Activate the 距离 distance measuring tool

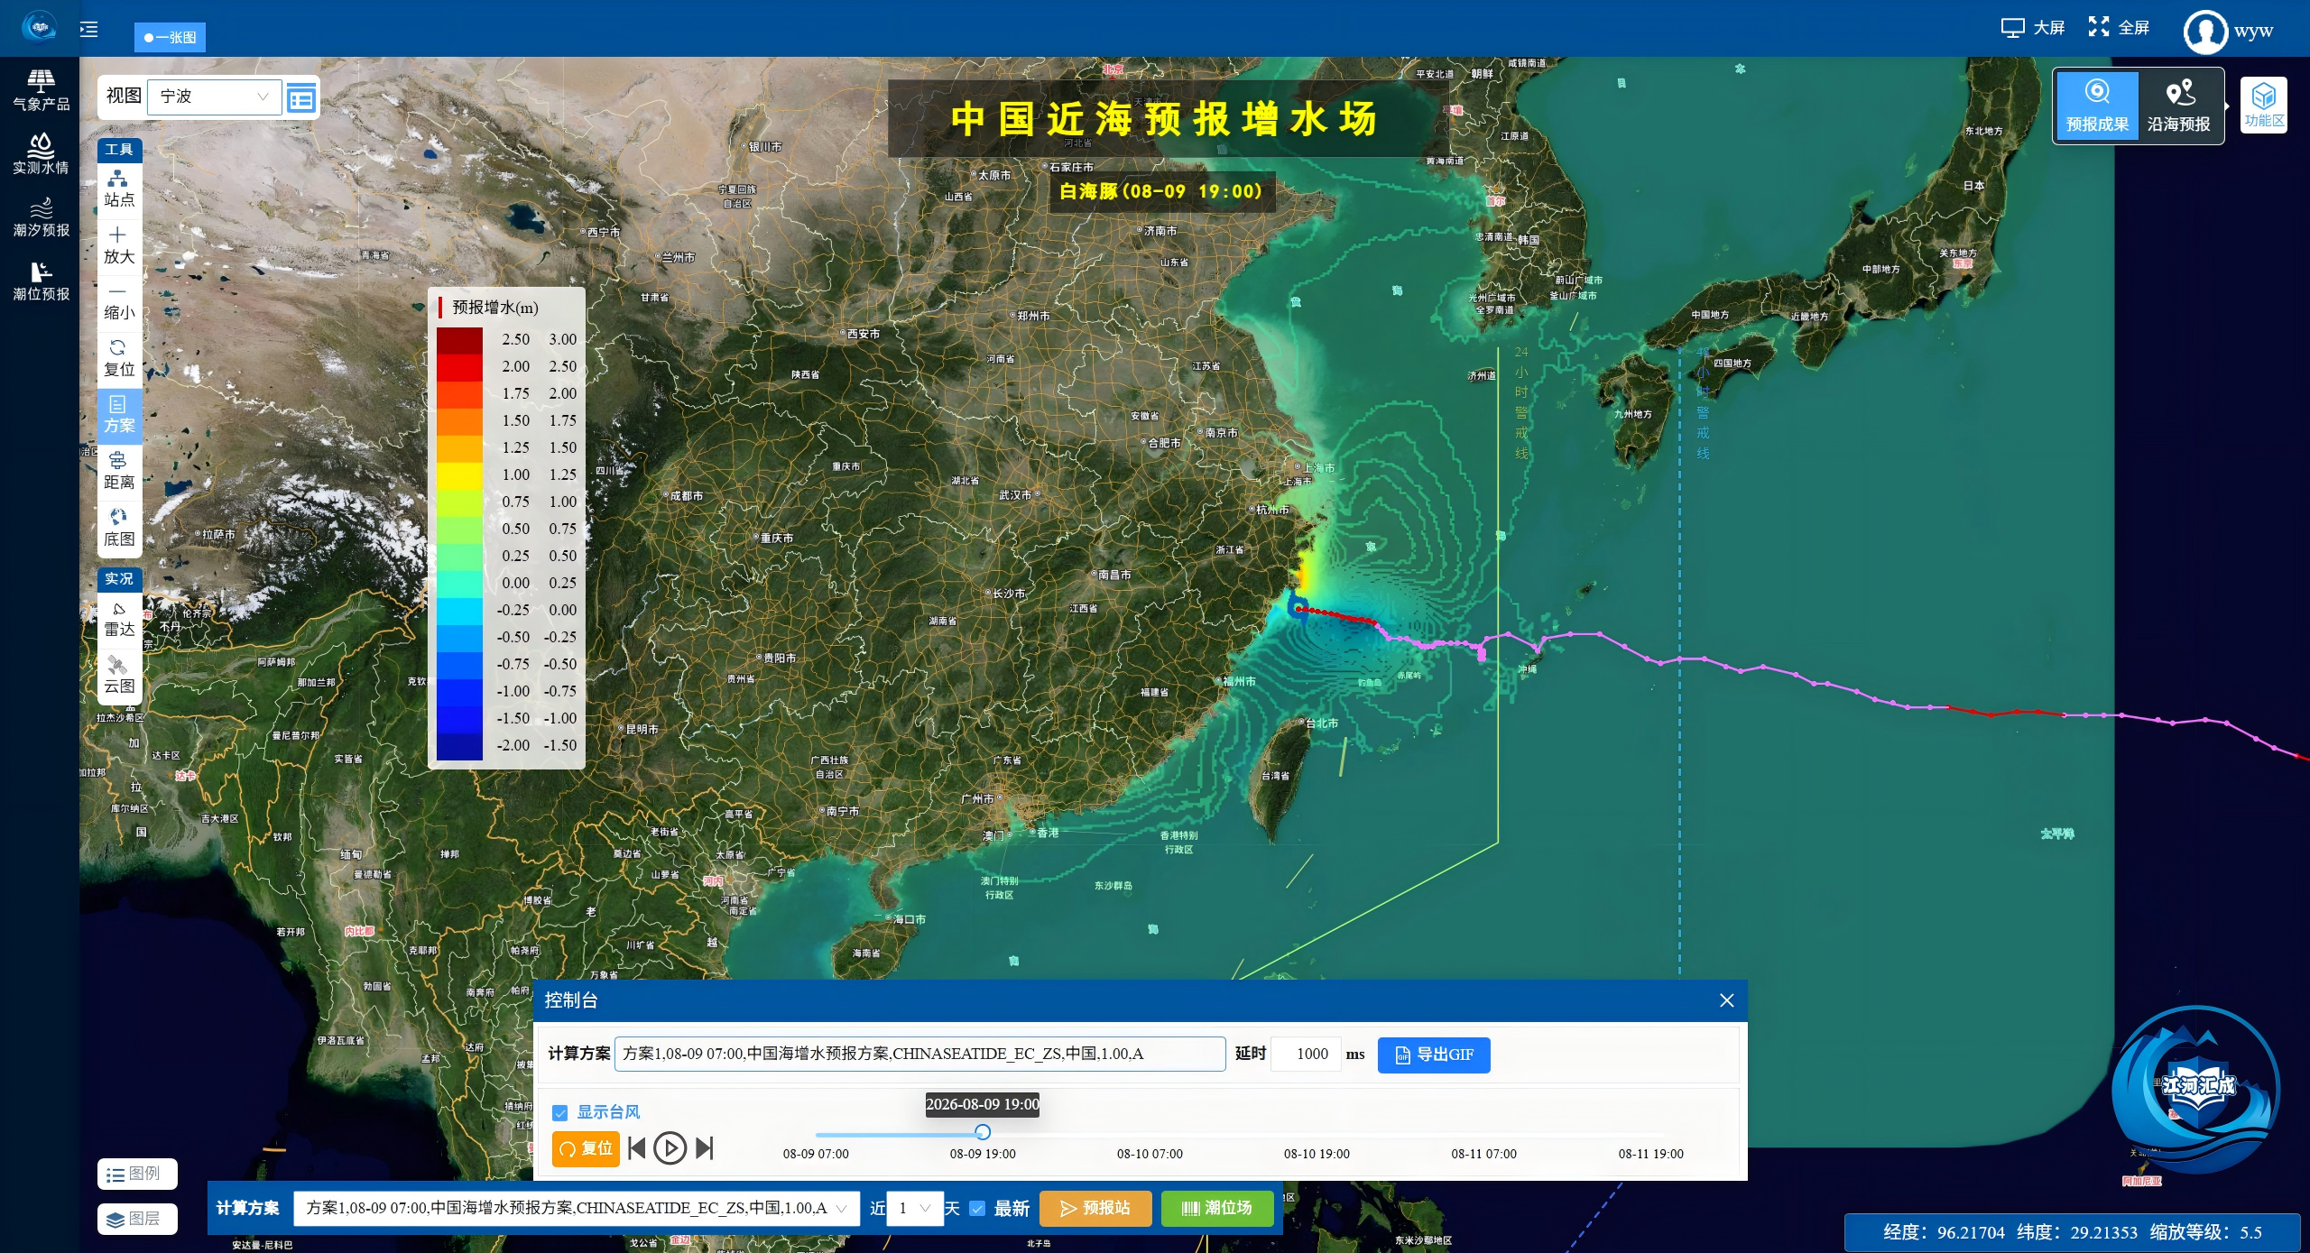tap(119, 472)
